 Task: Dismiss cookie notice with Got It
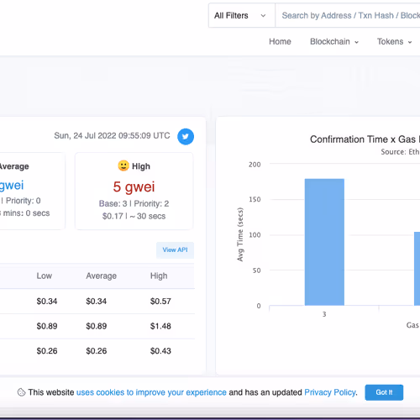(x=384, y=392)
